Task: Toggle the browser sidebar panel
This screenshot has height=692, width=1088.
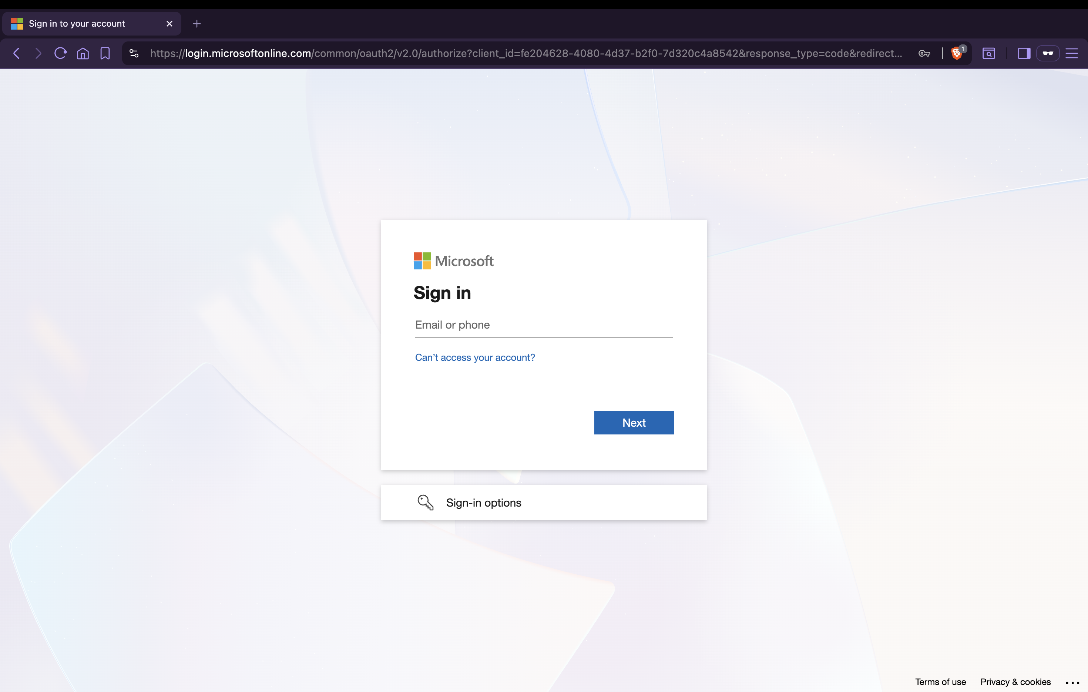Action: point(1024,53)
